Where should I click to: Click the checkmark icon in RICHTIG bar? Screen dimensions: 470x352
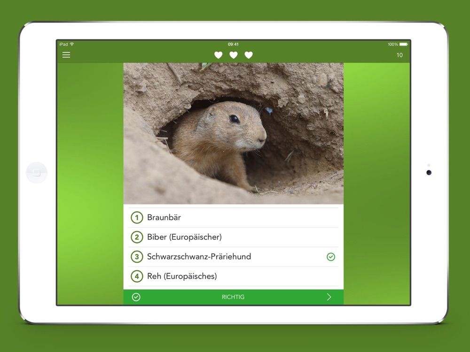tap(136, 297)
